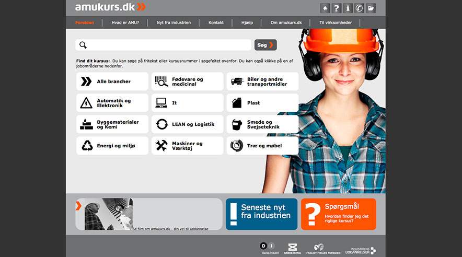The image size is (462, 257).
Task: Click the Dansk Industri logo
Action: tap(267, 248)
